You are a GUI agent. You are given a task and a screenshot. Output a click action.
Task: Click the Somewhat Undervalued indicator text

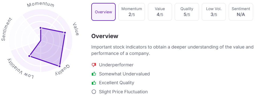[124, 74]
